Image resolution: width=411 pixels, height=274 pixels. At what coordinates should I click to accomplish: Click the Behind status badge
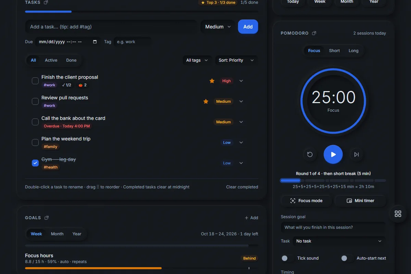[249, 258]
